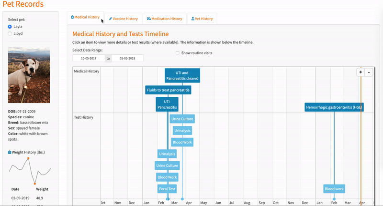
Task: Select Layla as the pet
Action: tap(10, 27)
